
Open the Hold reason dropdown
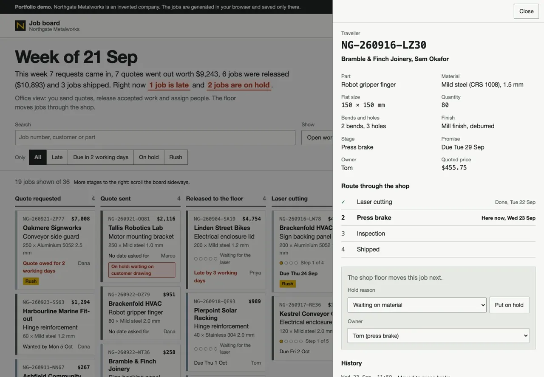click(417, 305)
